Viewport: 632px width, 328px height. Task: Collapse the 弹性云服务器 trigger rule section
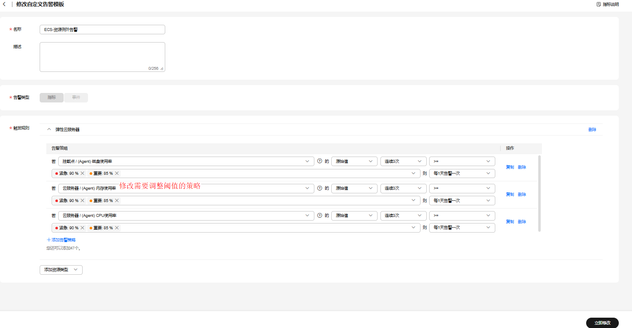tap(49, 129)
